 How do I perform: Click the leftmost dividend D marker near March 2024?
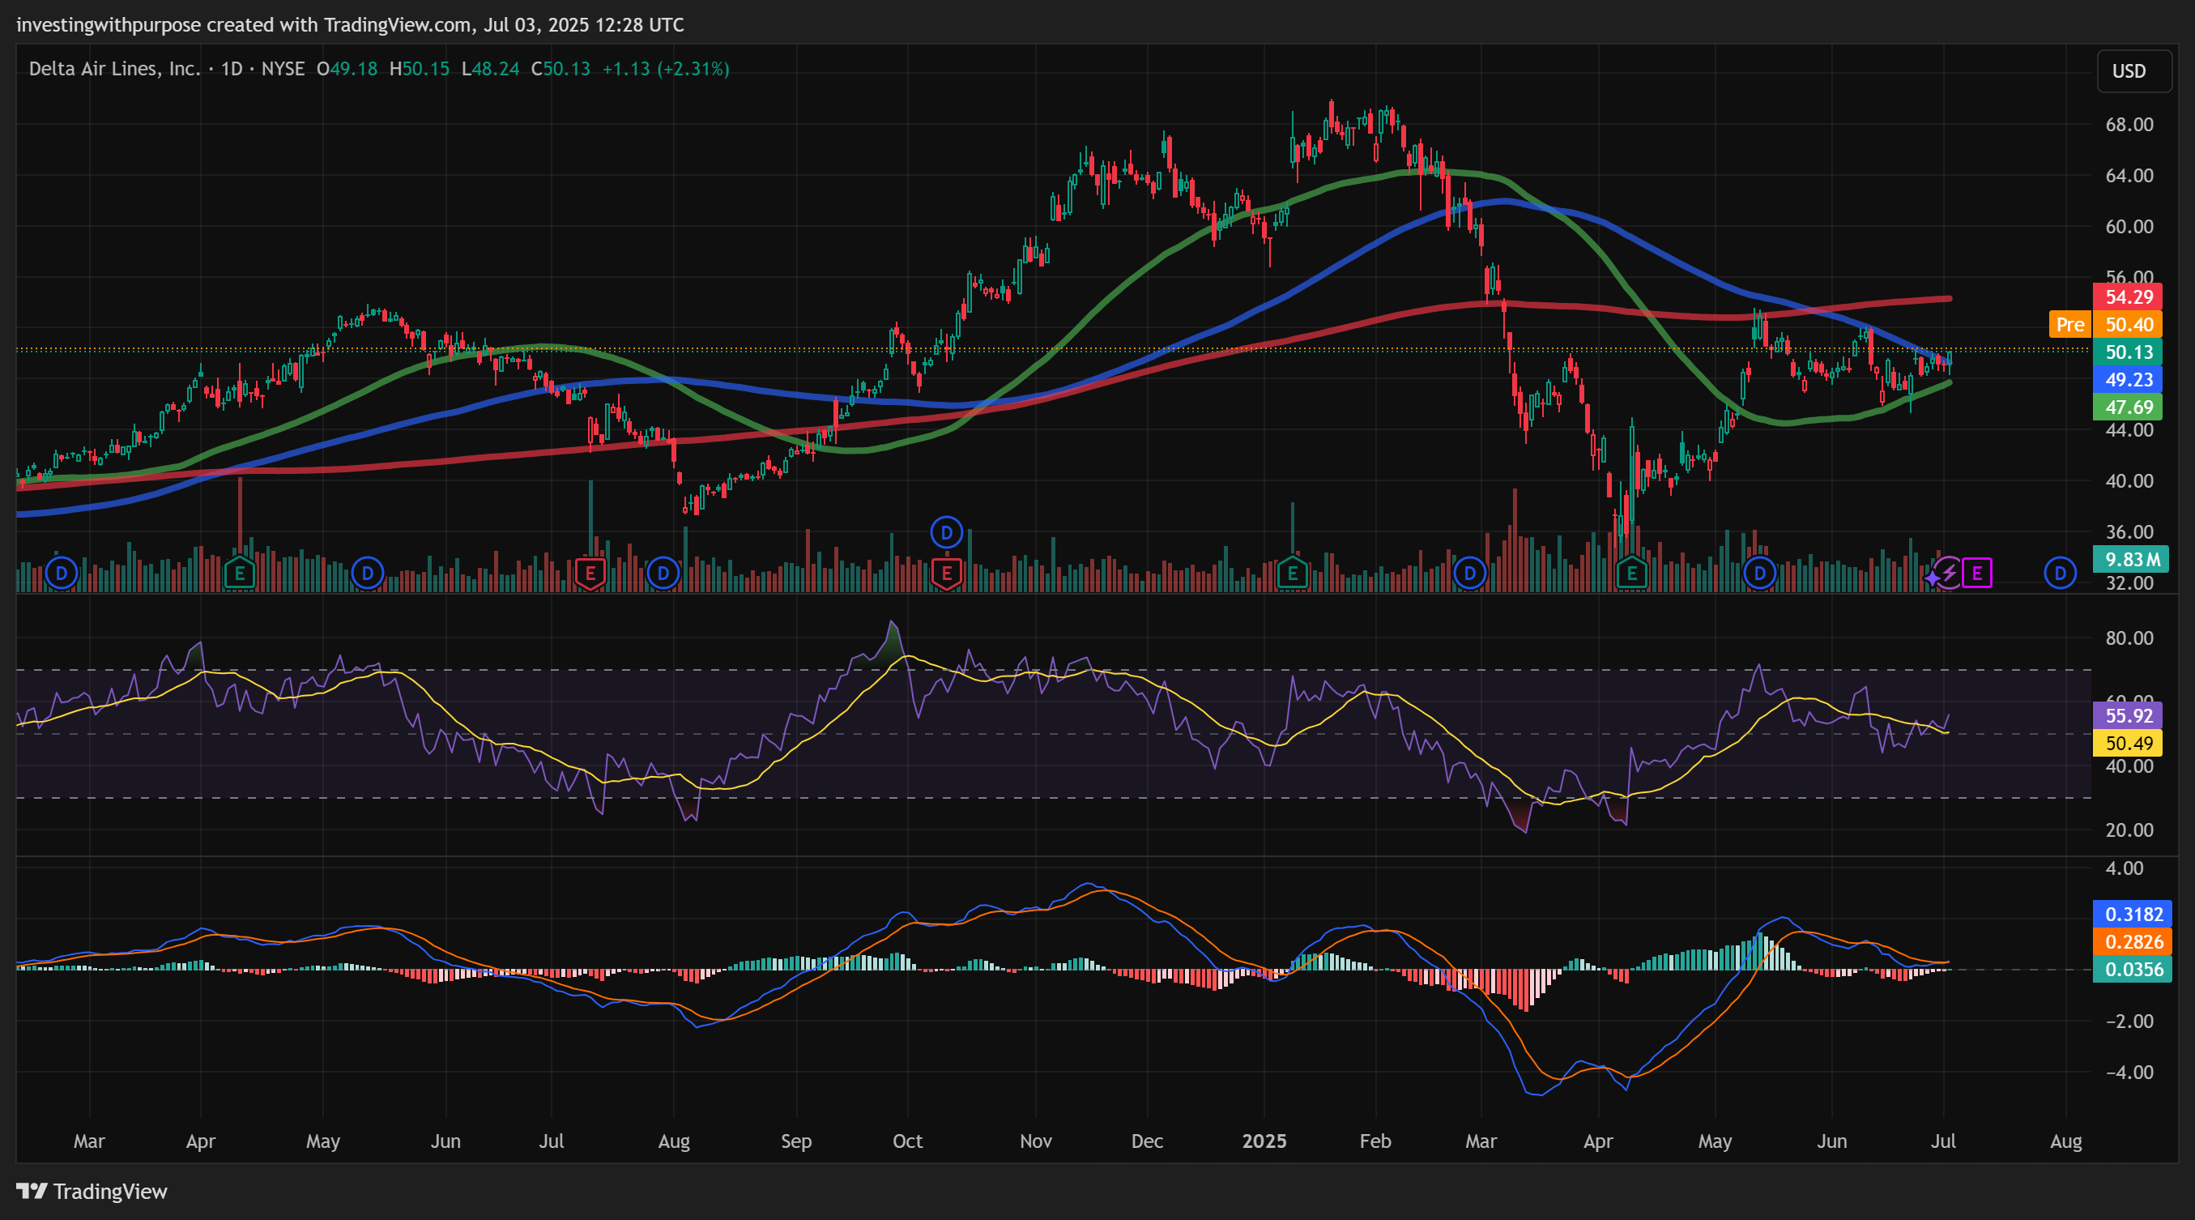click(x=62, y=574)
